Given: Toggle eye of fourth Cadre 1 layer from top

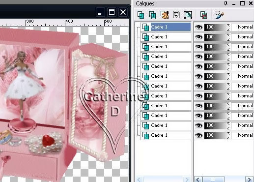Looking at the screenshot, I should 199,57.
